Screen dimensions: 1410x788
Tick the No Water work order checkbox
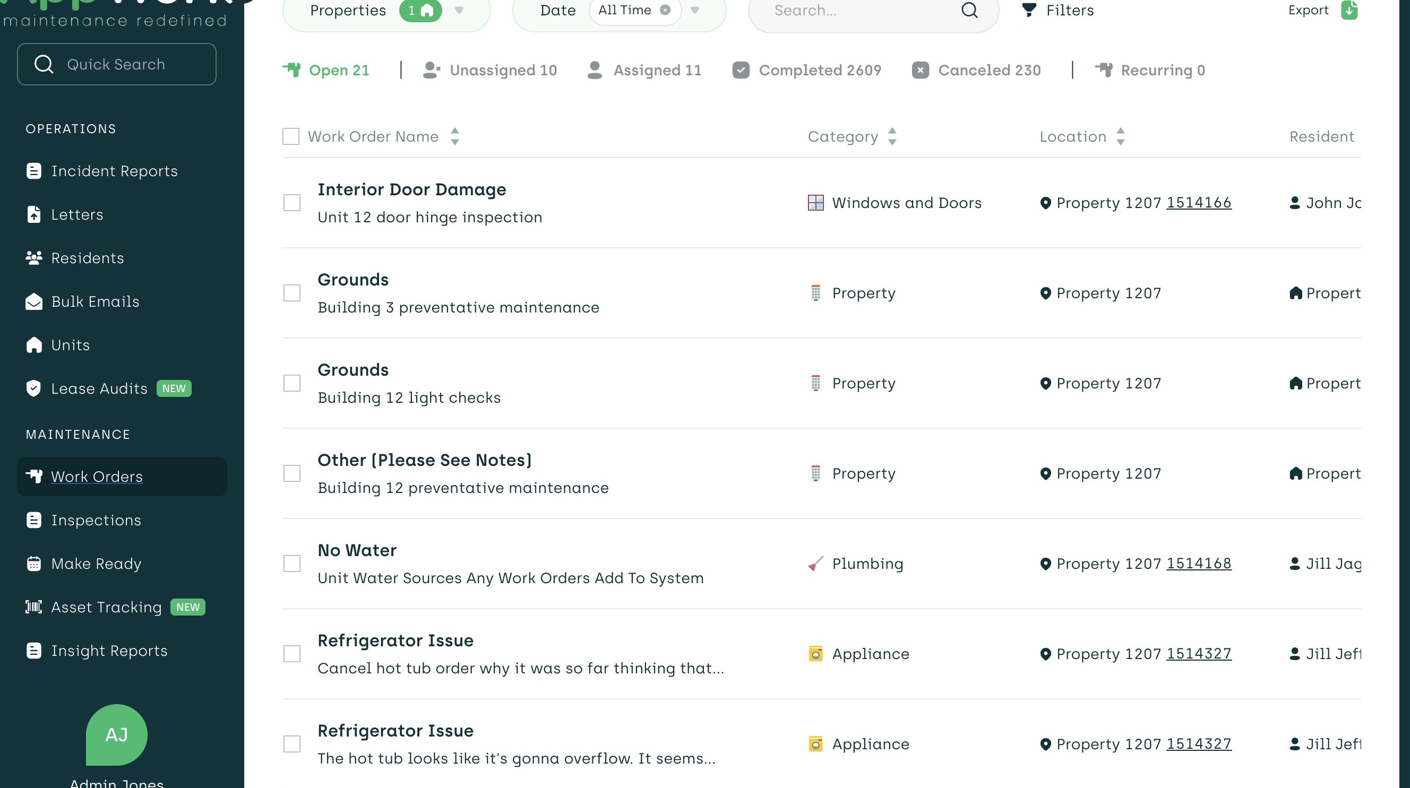292,563
